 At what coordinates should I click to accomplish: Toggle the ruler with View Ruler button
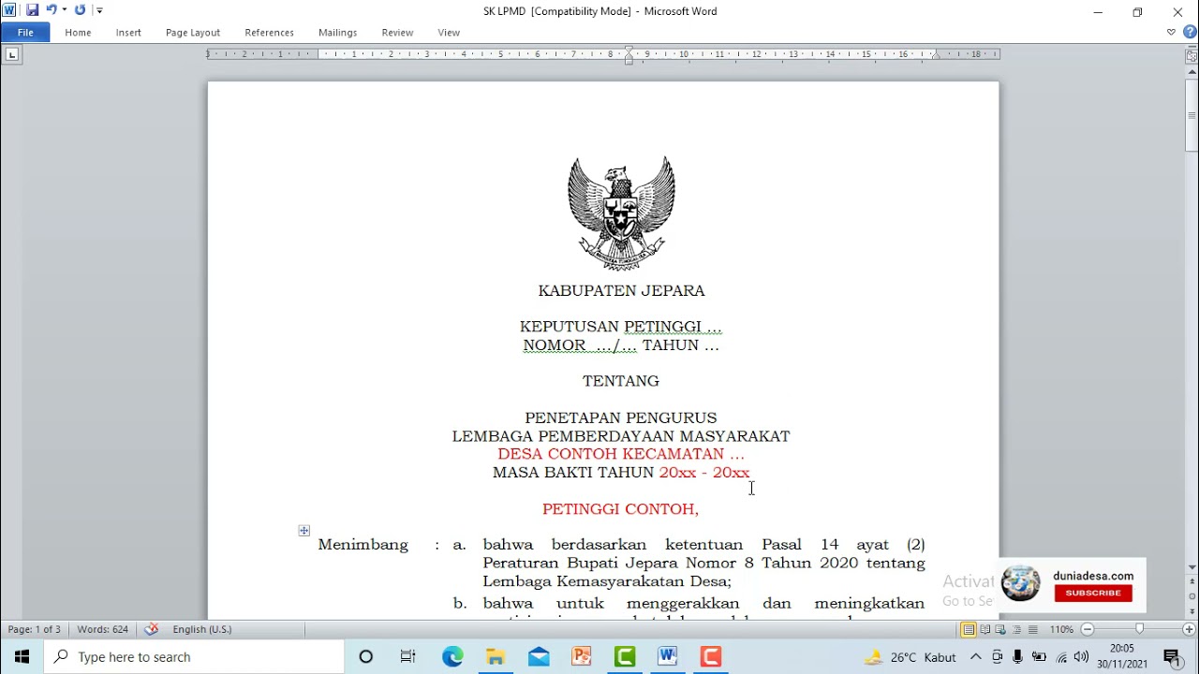tap(1192, 56)
